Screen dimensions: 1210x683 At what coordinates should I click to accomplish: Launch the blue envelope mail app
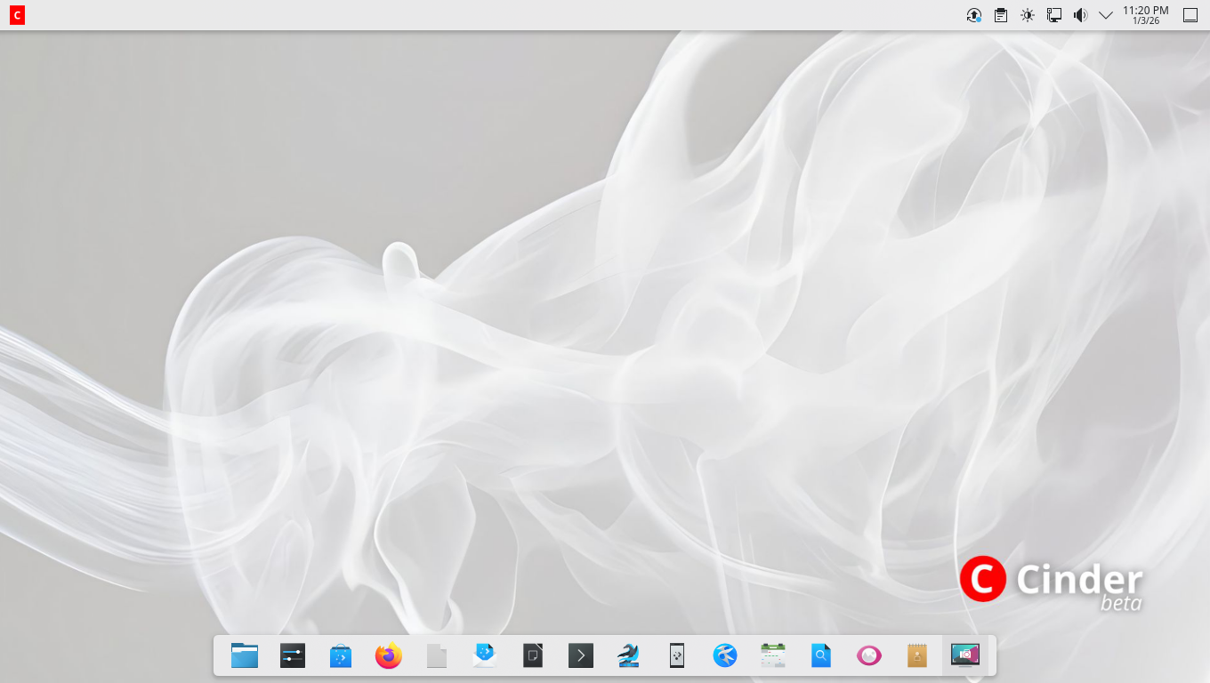click(485, 656)
